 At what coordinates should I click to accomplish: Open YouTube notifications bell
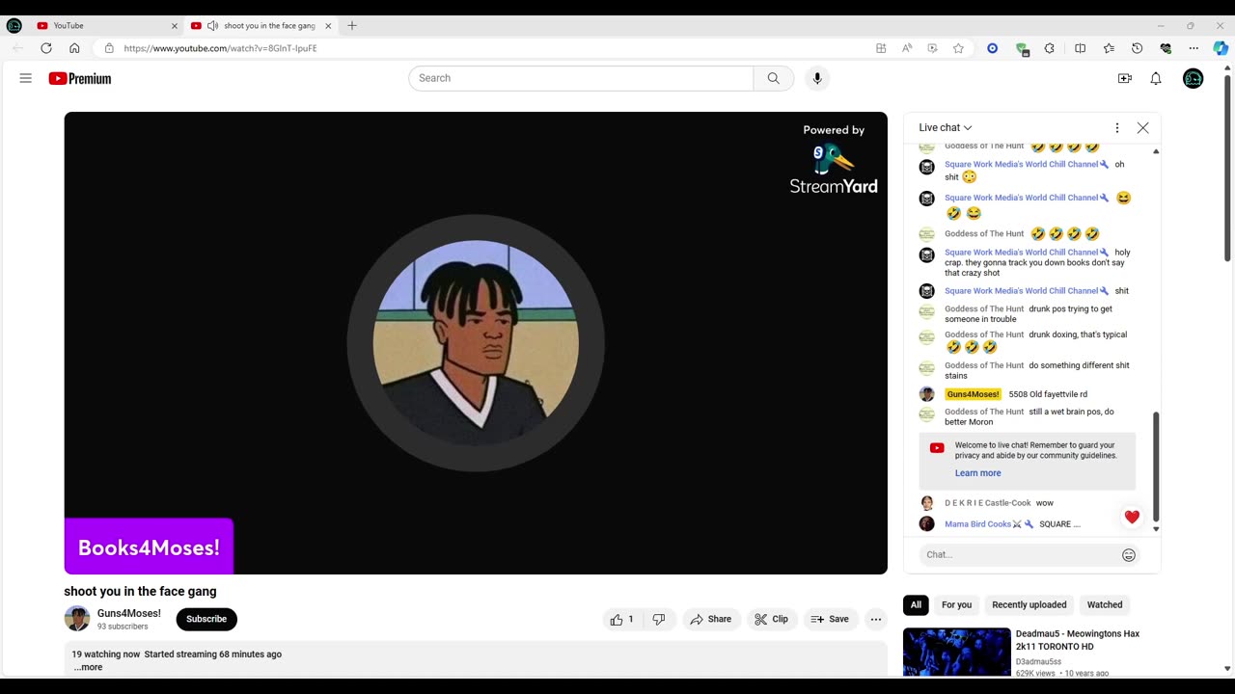click(x=1156, y=79)
